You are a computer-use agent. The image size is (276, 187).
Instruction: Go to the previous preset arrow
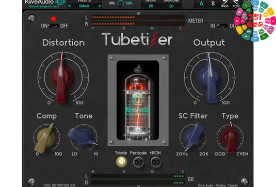point(69,6)
